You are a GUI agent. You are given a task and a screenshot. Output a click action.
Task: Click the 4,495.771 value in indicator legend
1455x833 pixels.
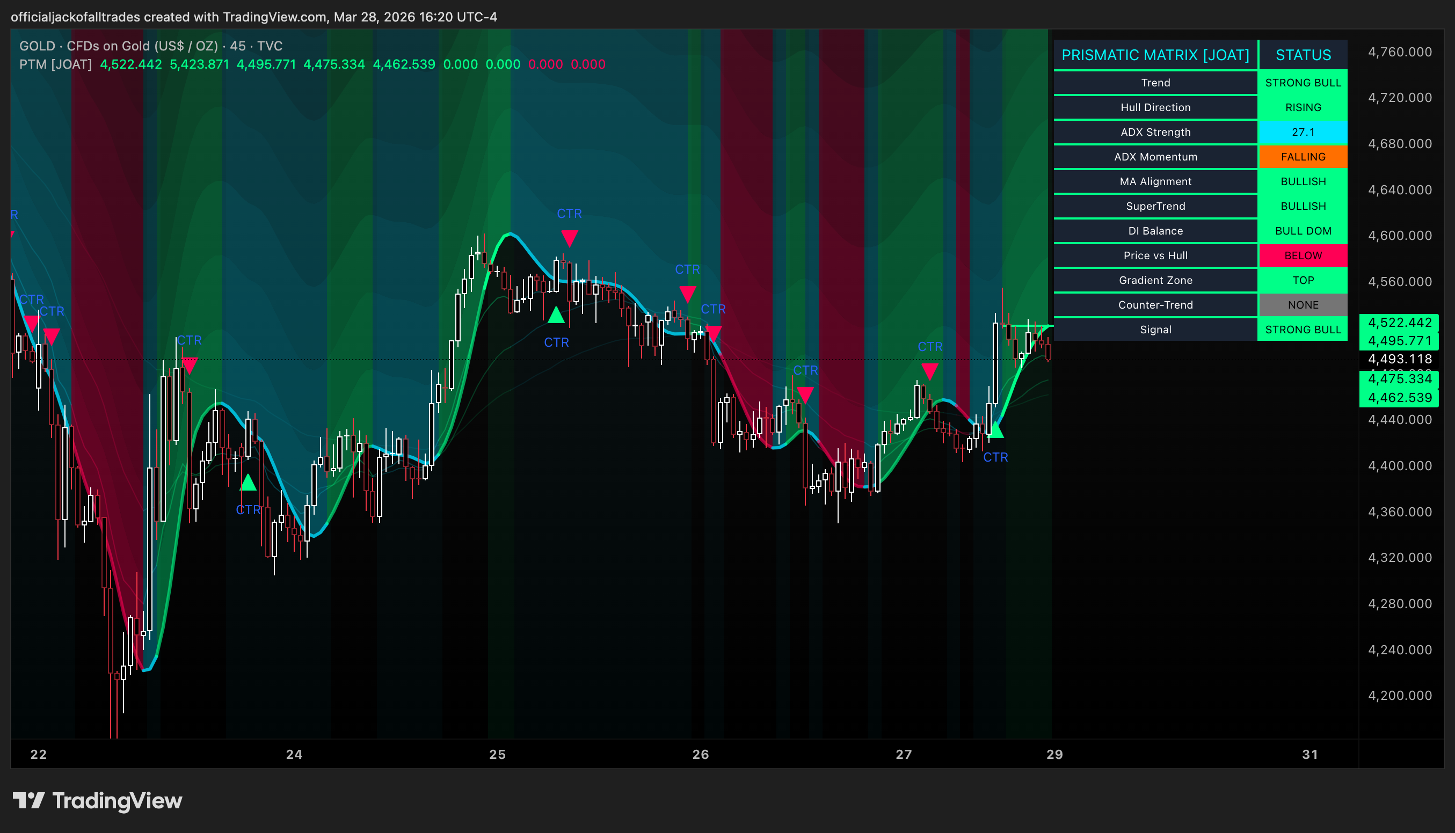pos(266,64)
